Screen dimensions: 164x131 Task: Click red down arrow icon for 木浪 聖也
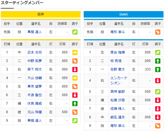click(x=75, y=95)
